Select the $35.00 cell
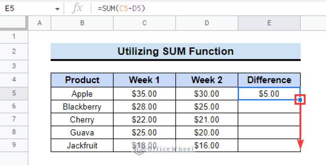Image resolution: width=326 pixels, height=165 pixels. coord(145,94)
